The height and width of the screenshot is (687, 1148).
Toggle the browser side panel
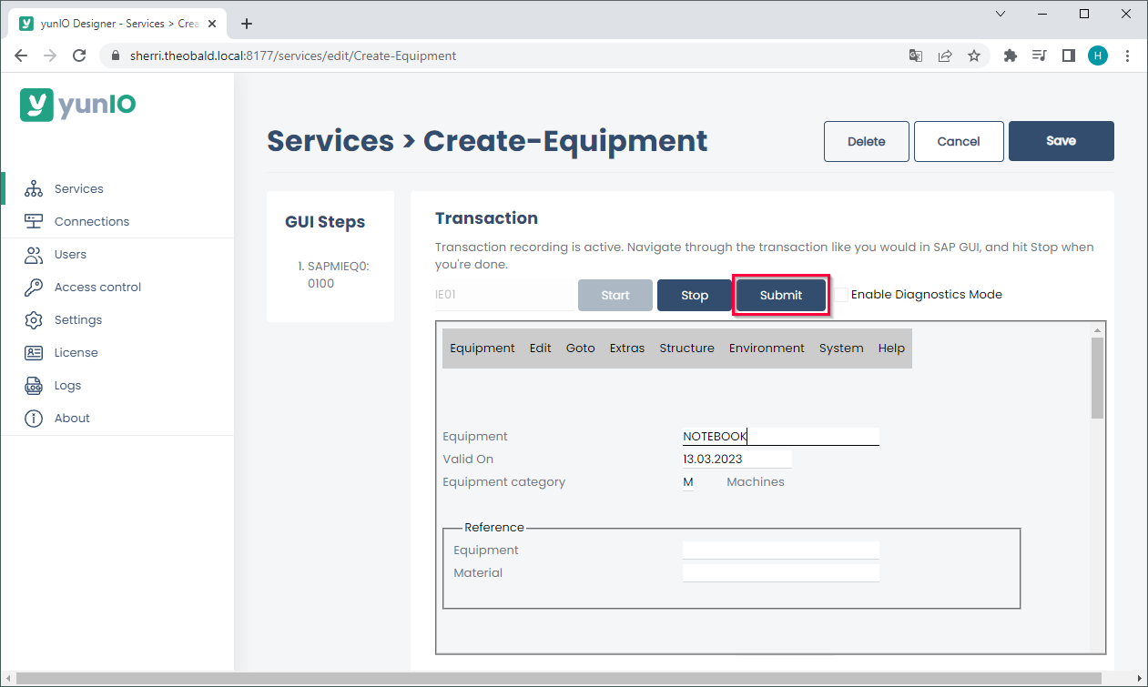pos(1069,56)
